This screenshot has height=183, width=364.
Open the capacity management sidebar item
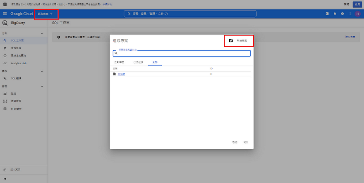click(x=24, y=101)
